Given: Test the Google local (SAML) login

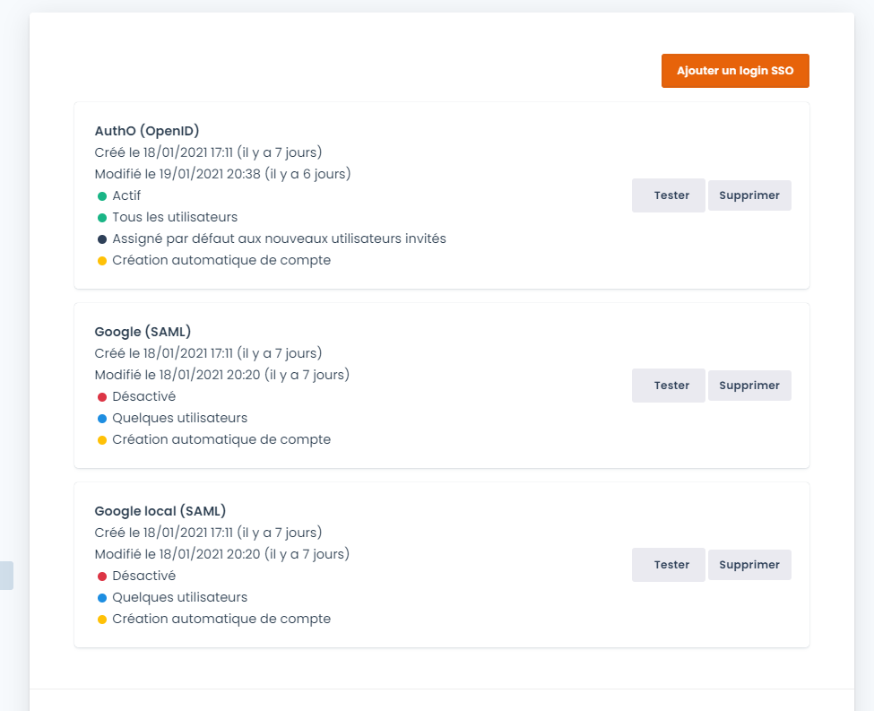Looking at the screenshot, I should tap(669, 565).
